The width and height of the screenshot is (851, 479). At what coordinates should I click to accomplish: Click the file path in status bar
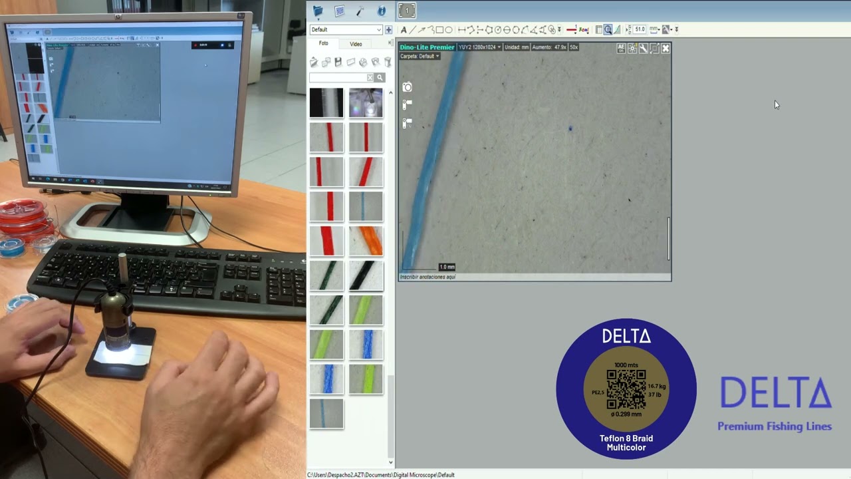tap(381, 475)
